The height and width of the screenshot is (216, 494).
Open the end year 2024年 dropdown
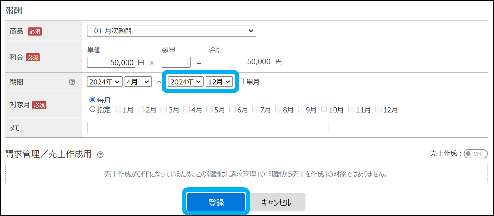pos(186,82)
